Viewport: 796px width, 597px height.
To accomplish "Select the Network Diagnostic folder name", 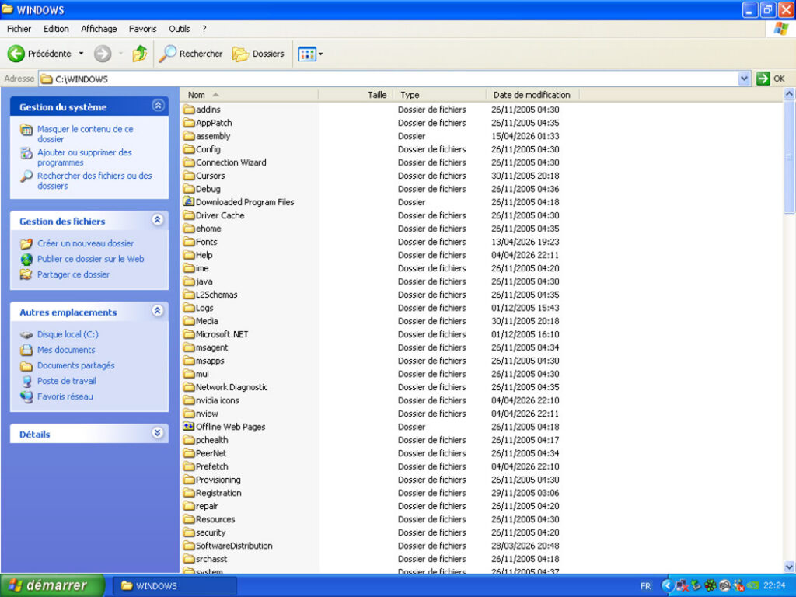I will [x=232, y=387].
